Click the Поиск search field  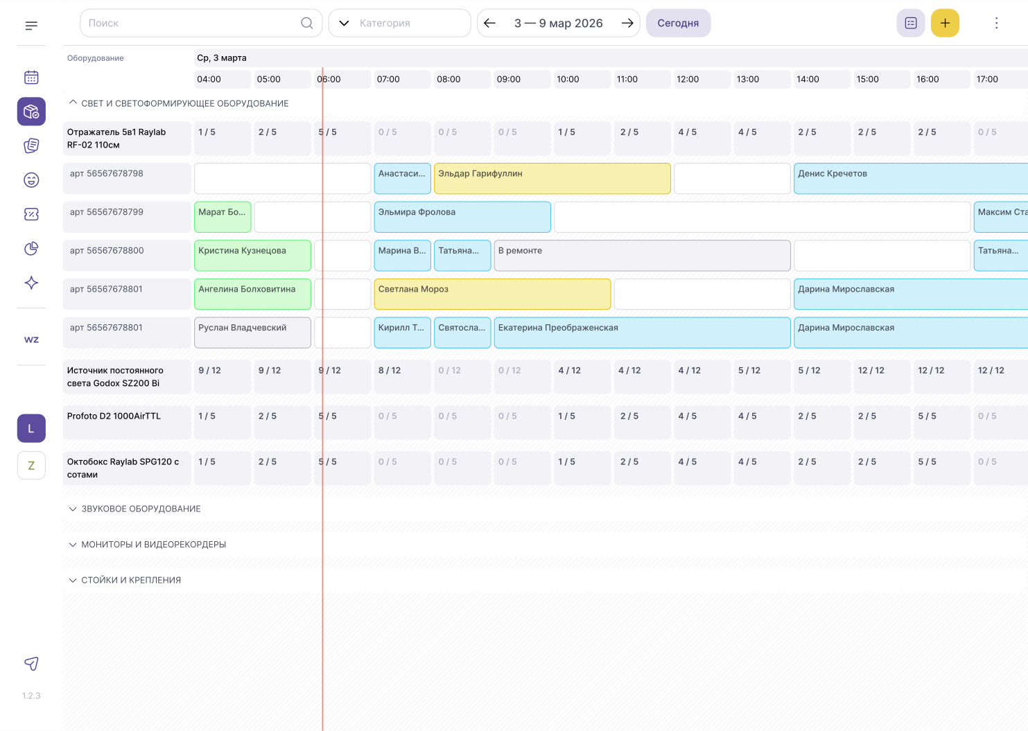[x=201, y=23]
